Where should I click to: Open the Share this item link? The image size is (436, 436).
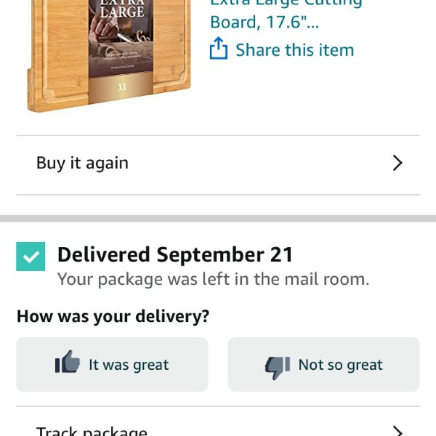(295, 50)
